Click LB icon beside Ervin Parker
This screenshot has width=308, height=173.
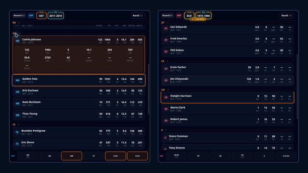tap(166, 69)
